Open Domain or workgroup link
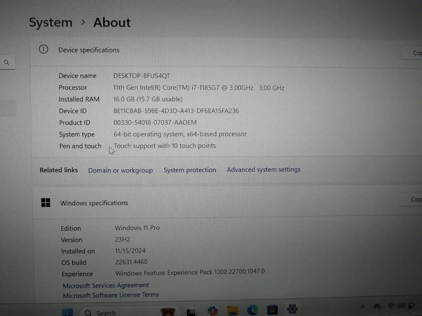The image size is (422, 316). pos(120,170)
